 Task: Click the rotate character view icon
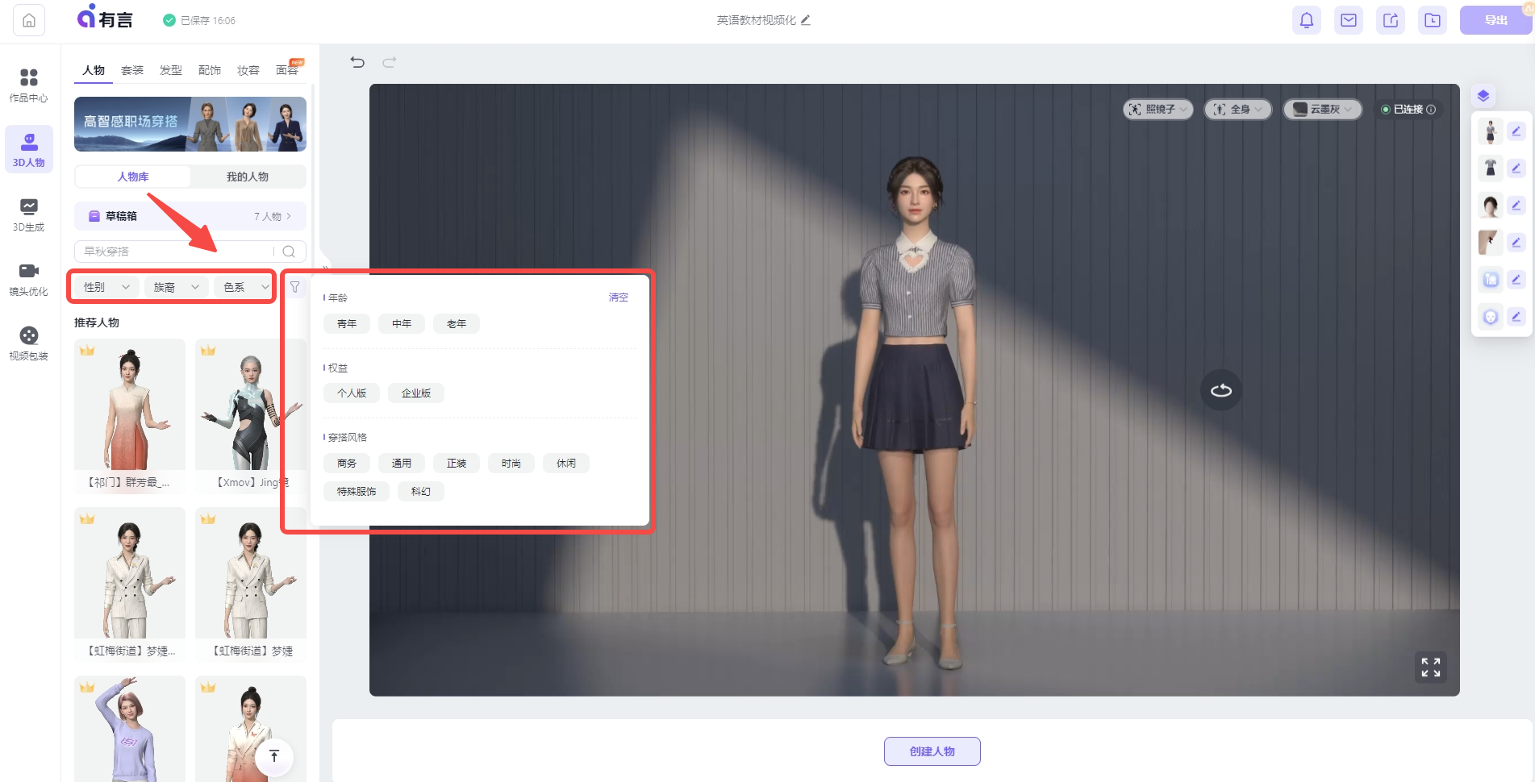1221,390
